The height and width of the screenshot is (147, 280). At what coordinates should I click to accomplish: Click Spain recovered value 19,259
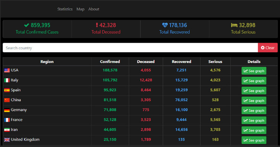(181, 90)
